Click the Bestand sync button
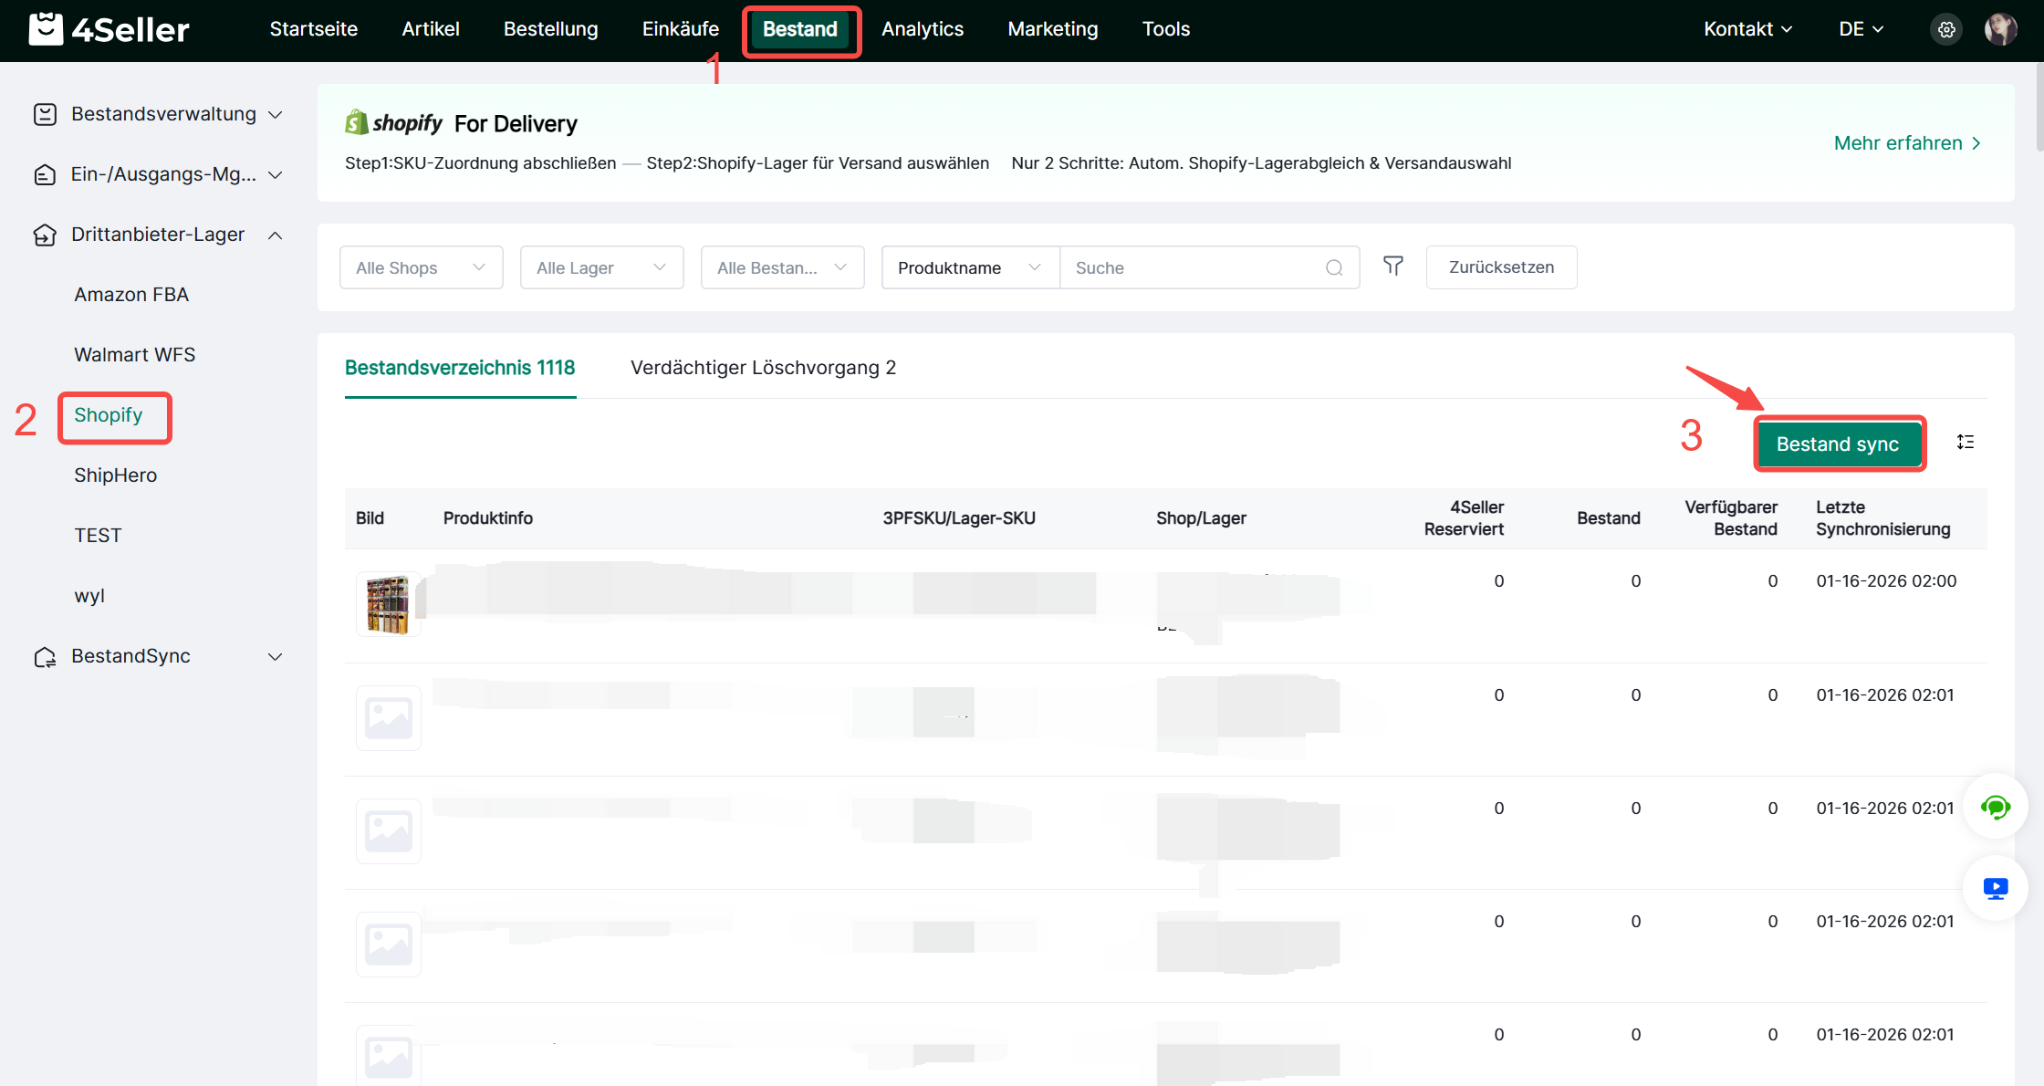 [x=1838, y=444]
